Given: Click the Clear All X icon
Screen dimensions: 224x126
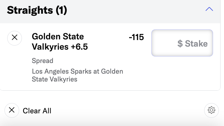Looking at the screenshot, I should tap(12, 110).
